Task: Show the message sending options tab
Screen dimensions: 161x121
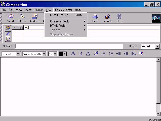Action: 8,39
